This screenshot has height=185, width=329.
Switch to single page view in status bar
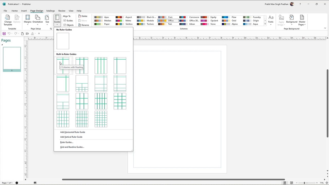pos(285,183)
